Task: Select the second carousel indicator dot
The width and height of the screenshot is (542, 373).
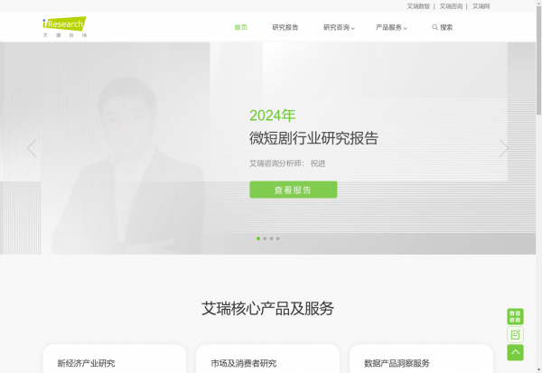Action: tap(265, 238)
